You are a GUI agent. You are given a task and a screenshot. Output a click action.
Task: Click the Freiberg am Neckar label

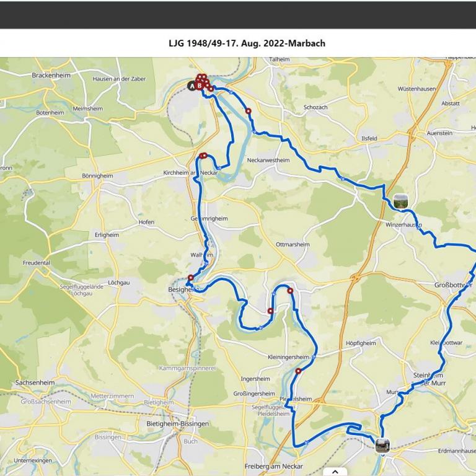274,466
